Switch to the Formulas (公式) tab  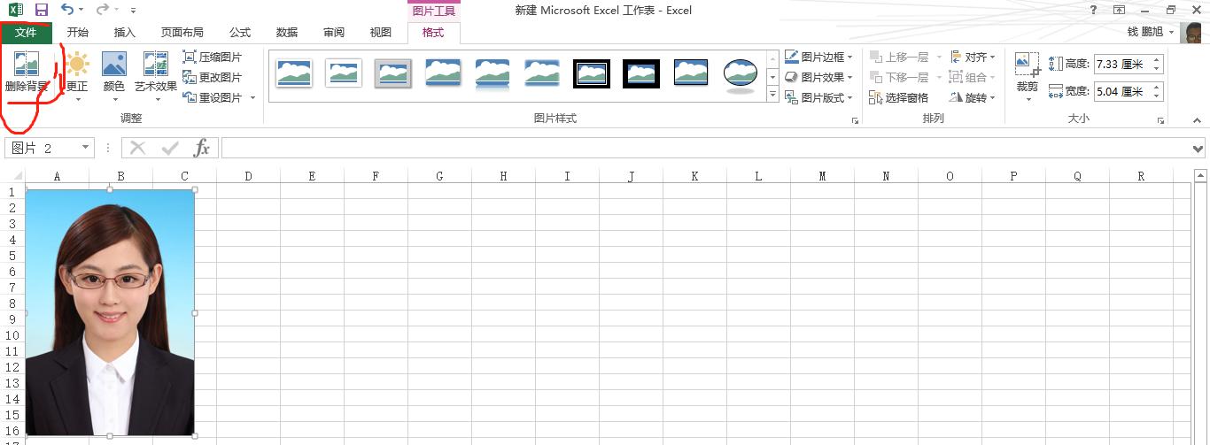[x=240, y=33]
